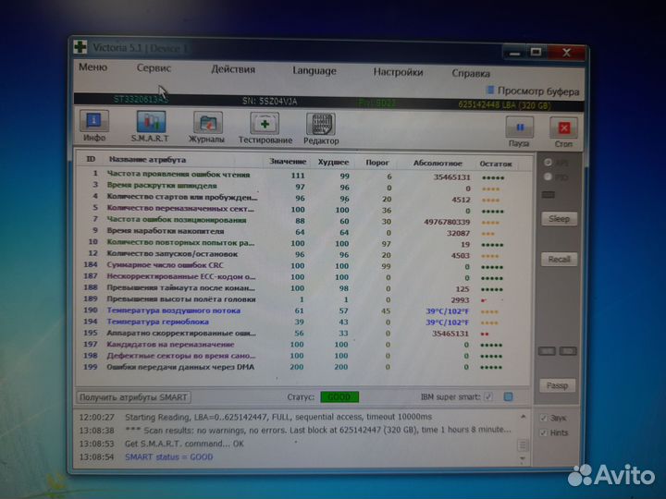Click the Название атрибута column header

tap(147, 160)
